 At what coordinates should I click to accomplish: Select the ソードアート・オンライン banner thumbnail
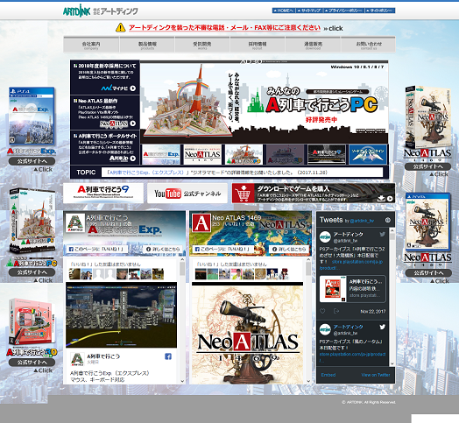(x=368, y=154)
